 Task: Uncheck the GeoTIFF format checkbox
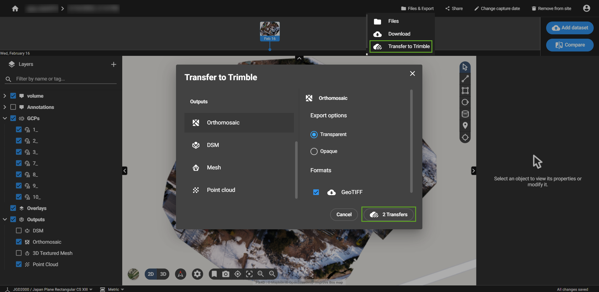point(316,192)
